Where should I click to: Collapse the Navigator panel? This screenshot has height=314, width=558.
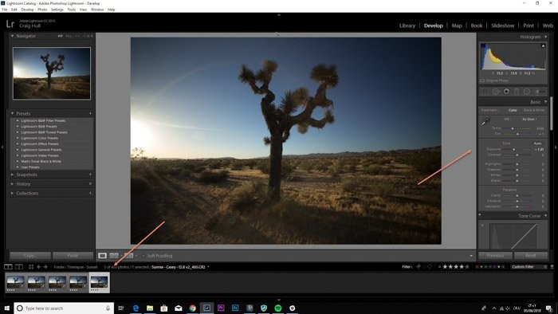[12, 36]
